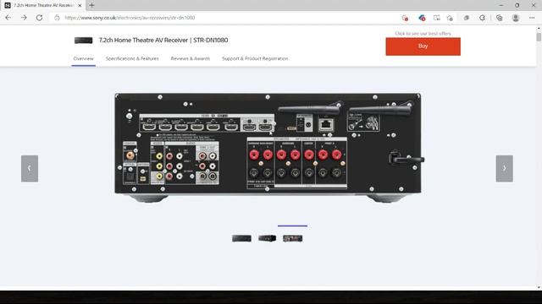This screenshot has height=304, width=542.
Task: Show next image with right arrow
Action: pos(505,168)
